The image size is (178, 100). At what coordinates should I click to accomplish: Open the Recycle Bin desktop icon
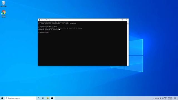[x=4, y=4]
